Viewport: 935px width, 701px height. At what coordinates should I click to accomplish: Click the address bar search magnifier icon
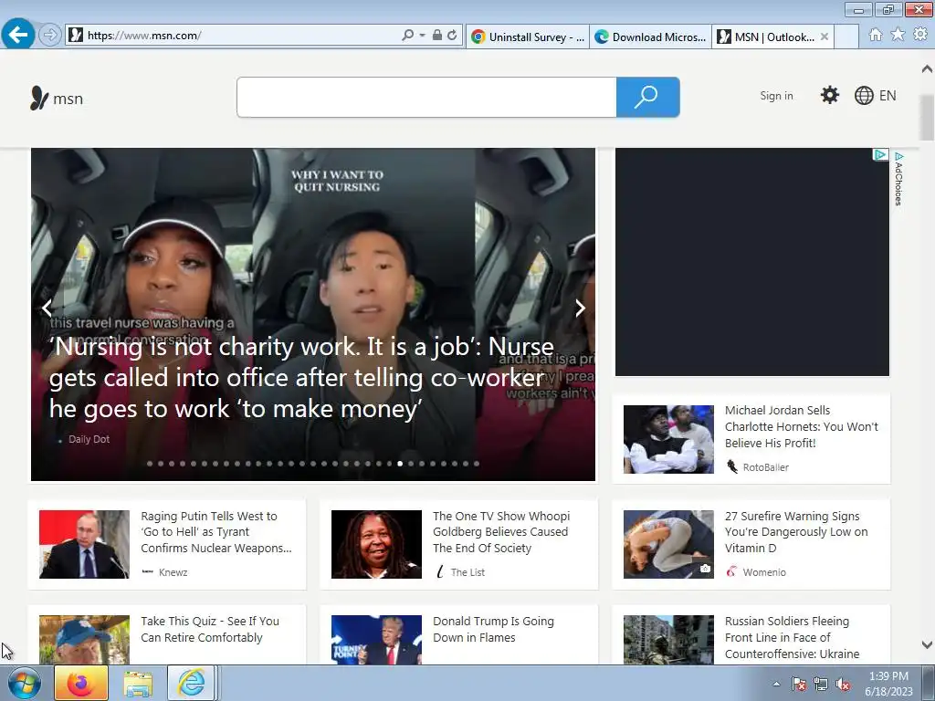pos(408,36)
